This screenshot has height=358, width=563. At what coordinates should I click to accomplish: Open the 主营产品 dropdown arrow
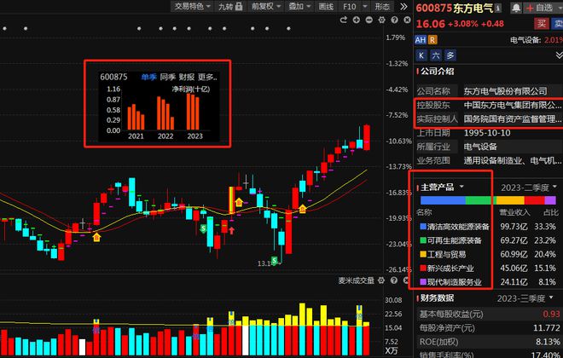[461, 187]
